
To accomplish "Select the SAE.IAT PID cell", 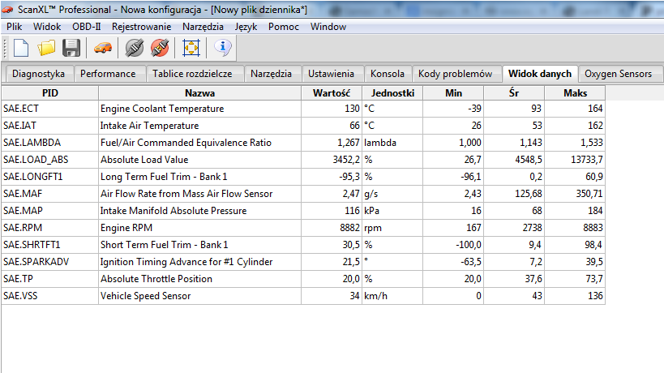I will point(50,126).
